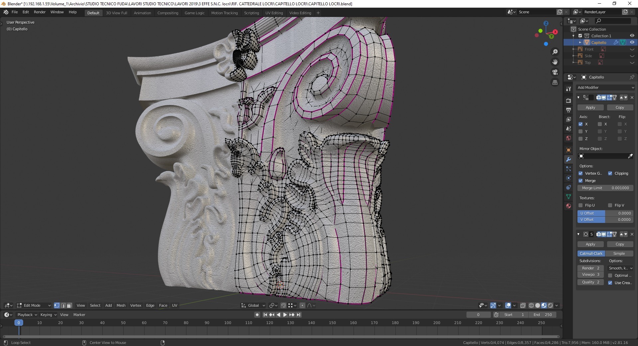Open the Playback dropdown menu

[x=27, y=315]
